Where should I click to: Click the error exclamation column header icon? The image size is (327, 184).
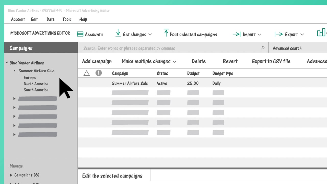click(x=99, y=73)
